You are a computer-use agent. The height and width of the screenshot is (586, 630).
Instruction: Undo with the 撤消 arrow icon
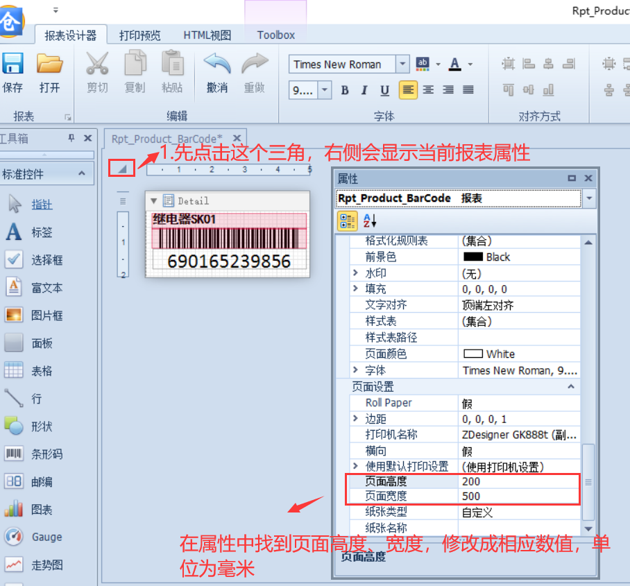pyautogui.click(x=217, y=64)
